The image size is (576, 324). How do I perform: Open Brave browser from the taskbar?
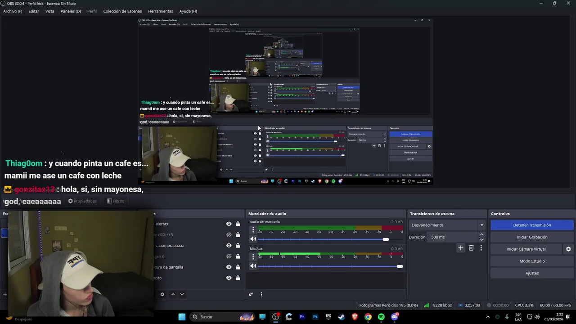click(x=355, y=317)
